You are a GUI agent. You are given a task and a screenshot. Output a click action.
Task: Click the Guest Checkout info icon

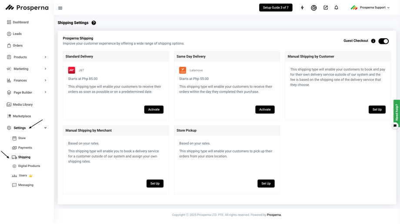[373, 41]
